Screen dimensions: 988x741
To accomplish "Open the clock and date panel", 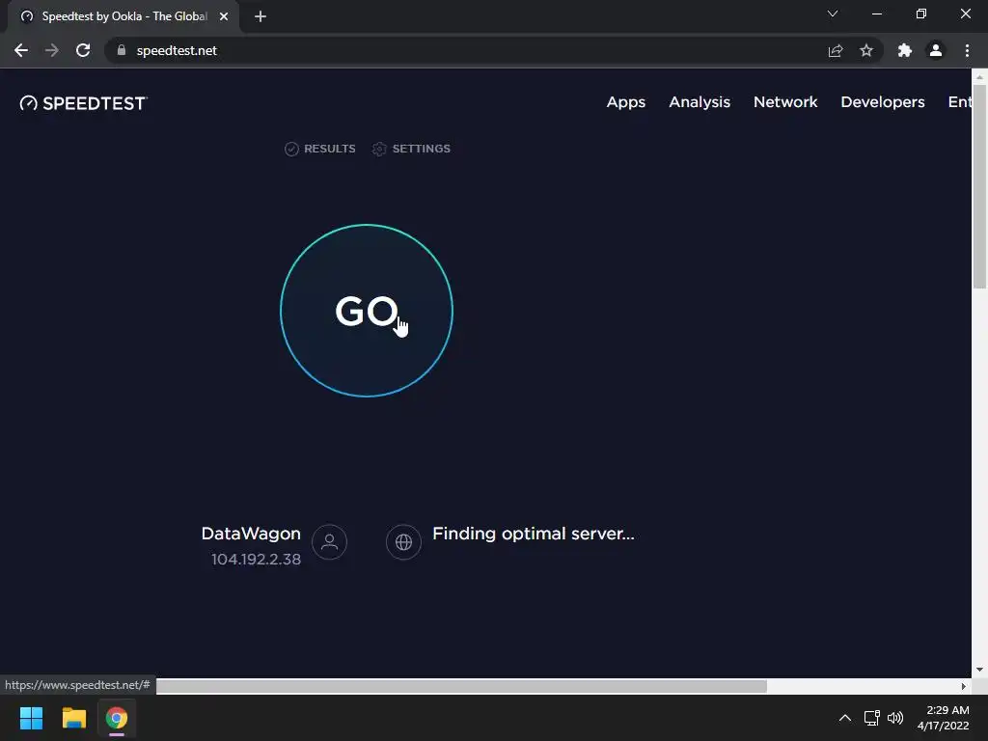I will 944,718.
